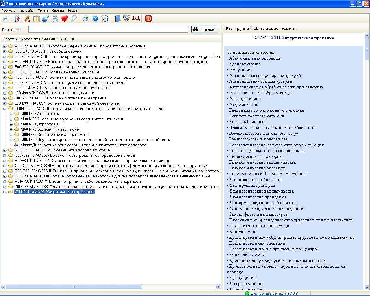Click the red power exit icon
The height and width of the screenshot is (296, 370).
tap(148, 18)
